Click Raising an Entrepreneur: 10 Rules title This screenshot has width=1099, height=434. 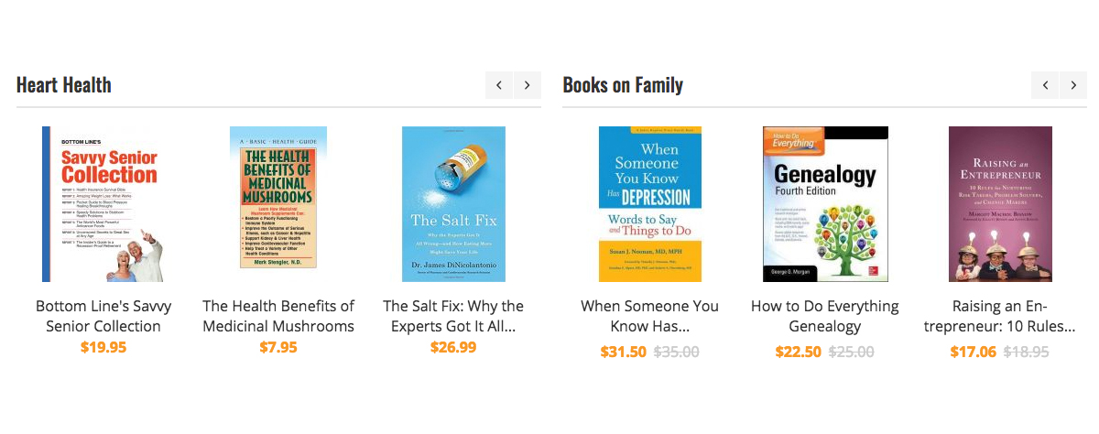coord(1000,316)
